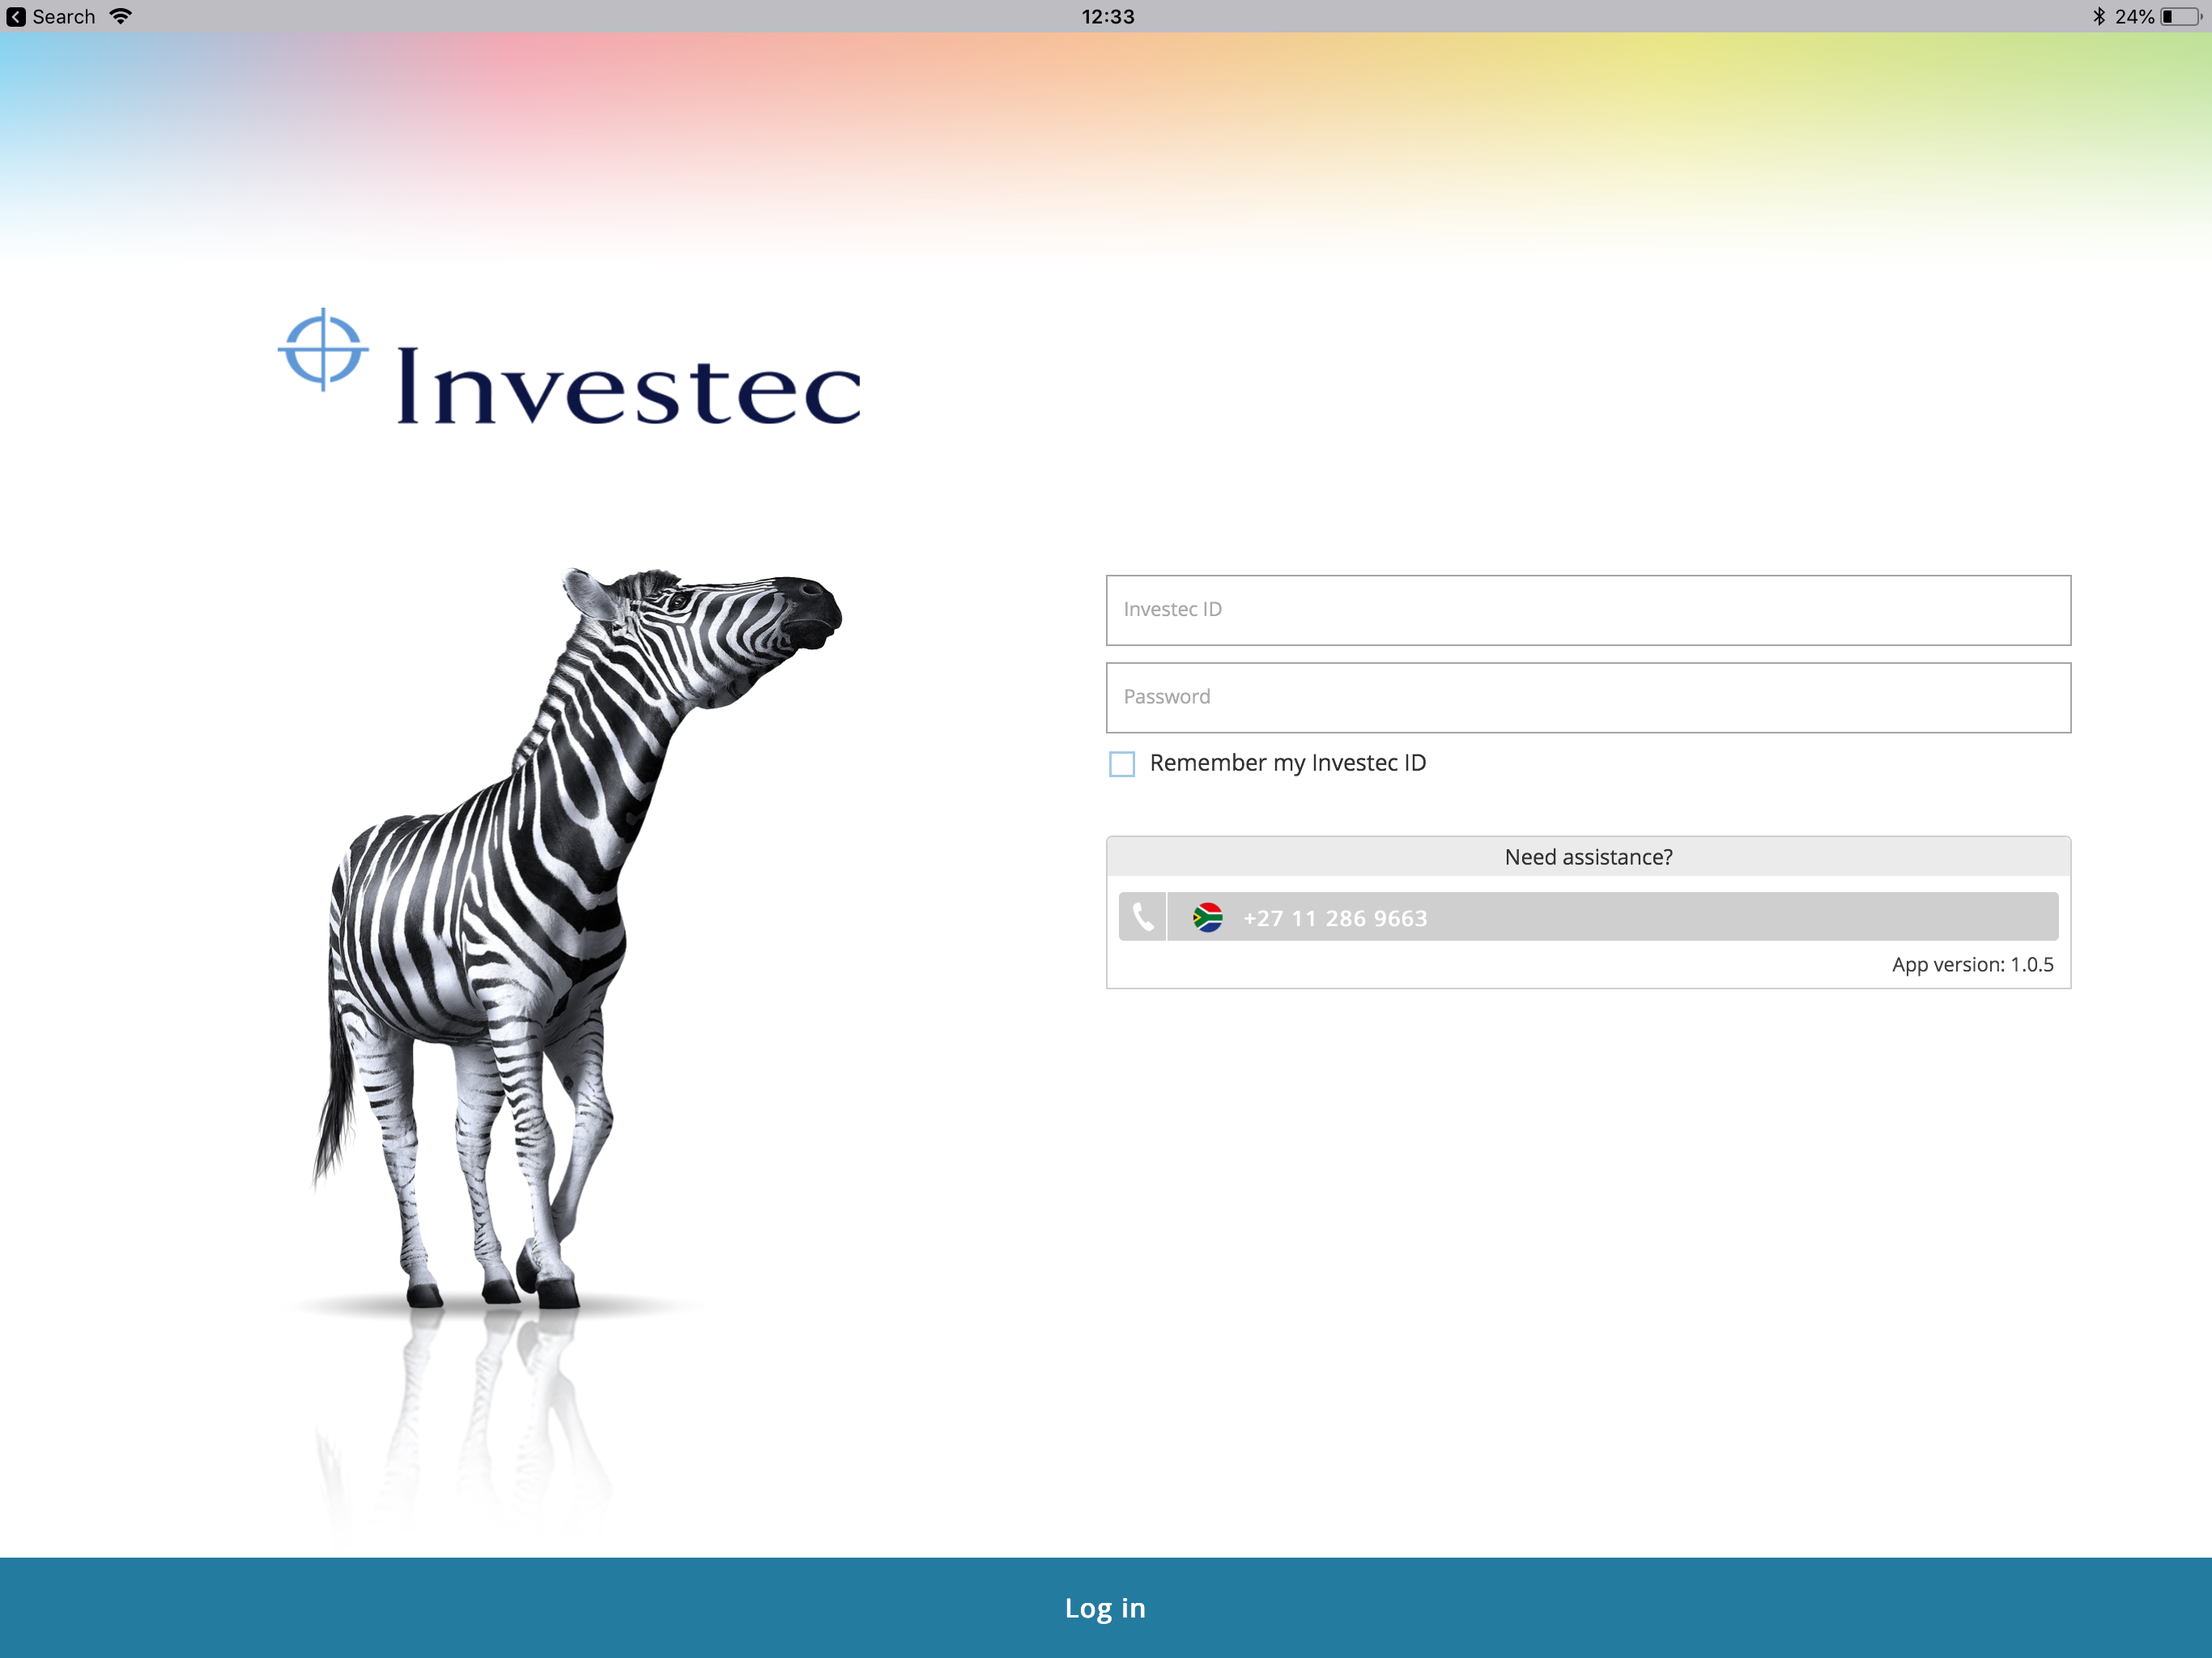Tap the South African flag icon
The width and height of the screenshot is (2212, 1658).
[1208, 917]
